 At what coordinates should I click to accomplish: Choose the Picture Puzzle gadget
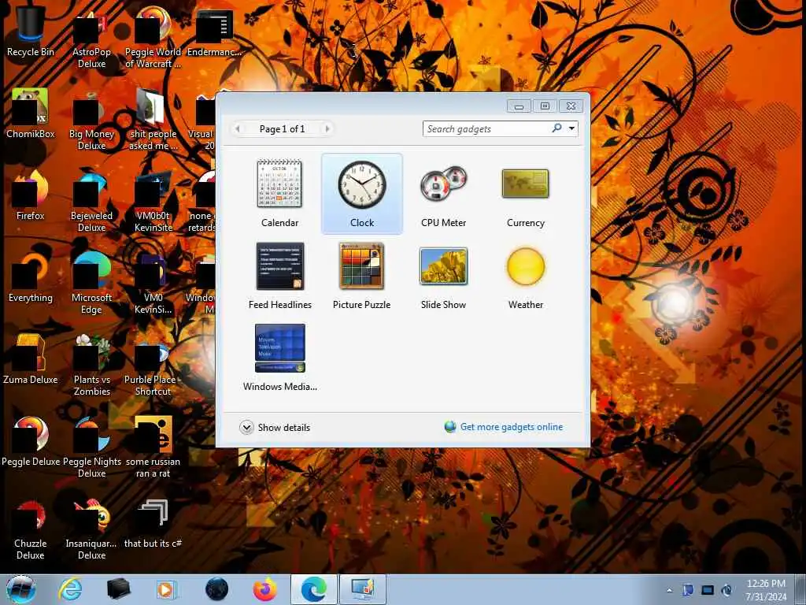coord(362,276)
